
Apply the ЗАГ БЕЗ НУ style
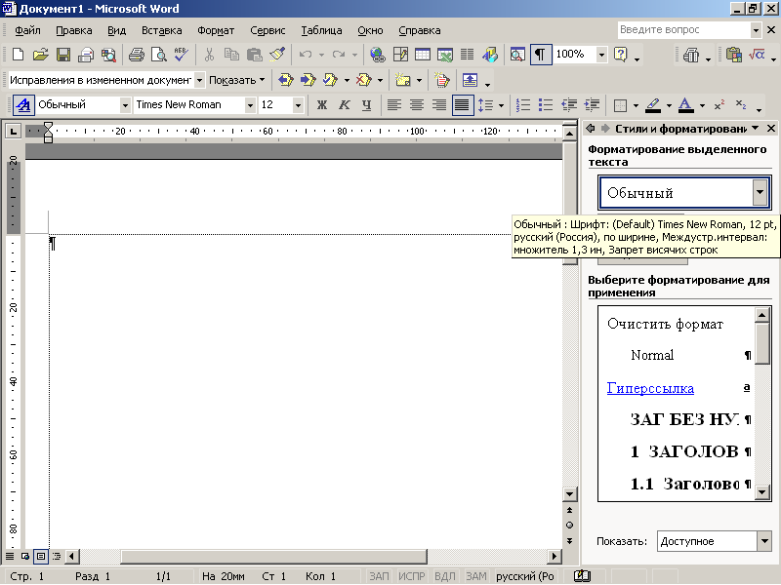tap(677, 419)
